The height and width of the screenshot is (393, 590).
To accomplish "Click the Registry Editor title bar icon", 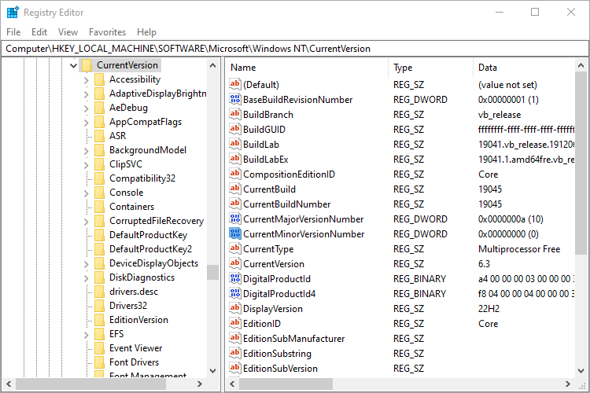I will click(x=13, y=13).
